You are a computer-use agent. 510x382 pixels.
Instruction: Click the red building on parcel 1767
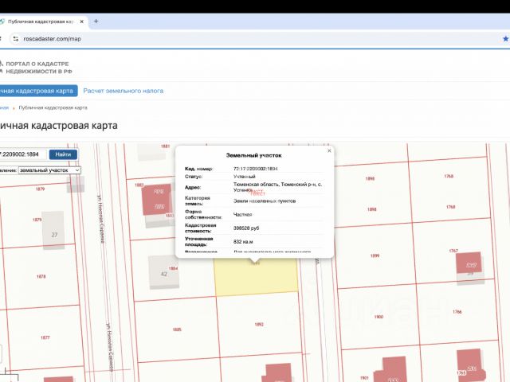[x=469, y=263]
